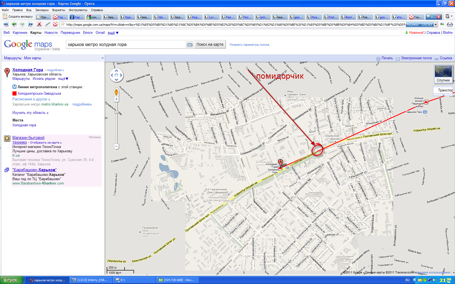Click the red marker A in the results list
The height and width of the screenshot is (284, 455).
click(x=7, y=72)
